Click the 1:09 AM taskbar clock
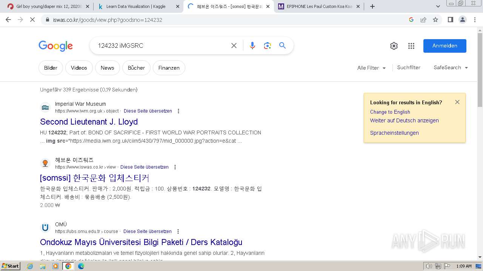Screen dimensions: 483x271 [464, 266]
